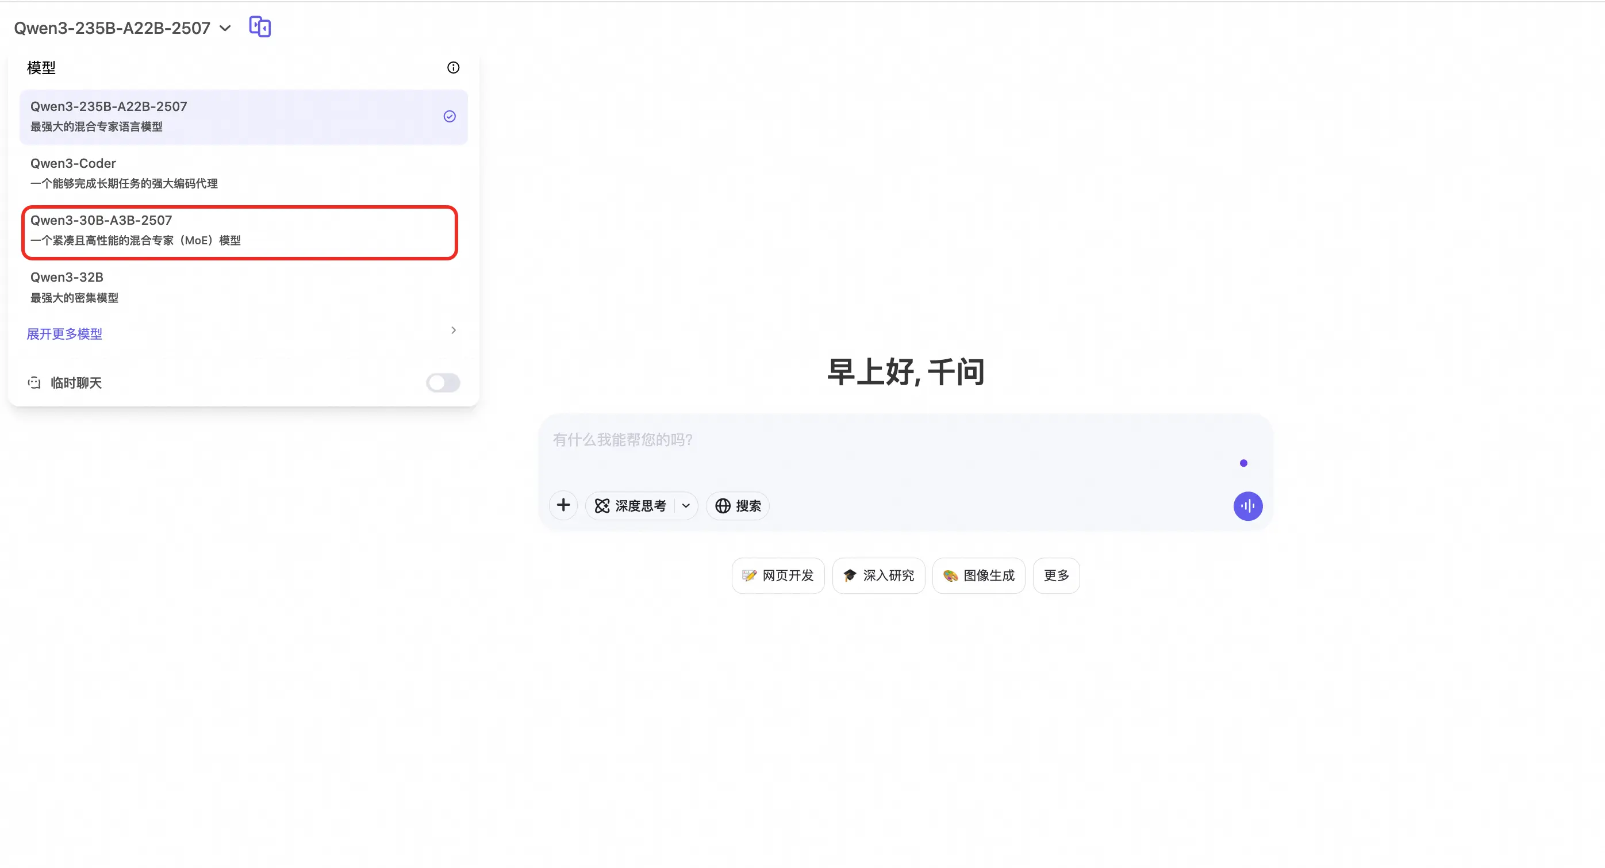Select Qwen3-235B-A22B-2507 in the model list
The height and width of the screenshot is (868, 1605).
point(244,117)
